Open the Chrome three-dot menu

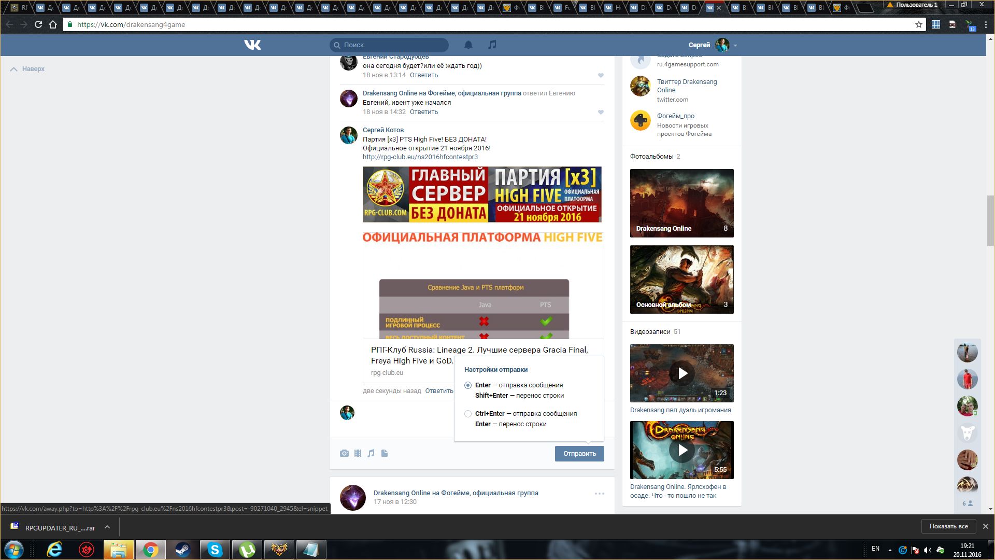(x=986, y=24)
